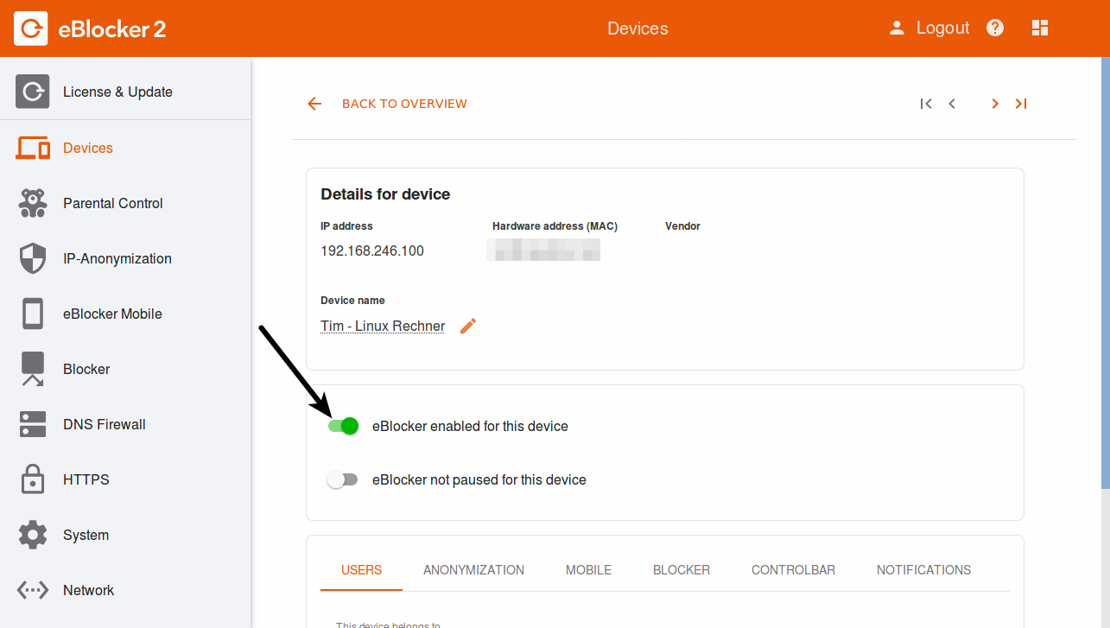Open DNS Firewall from sidebar
This screenshot has height=628, width=1110.
pos(105,424)
